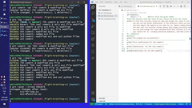Open the errors and warnings count in status bar
Viewport: 192px width, 108px height.
tap(139, 104)
